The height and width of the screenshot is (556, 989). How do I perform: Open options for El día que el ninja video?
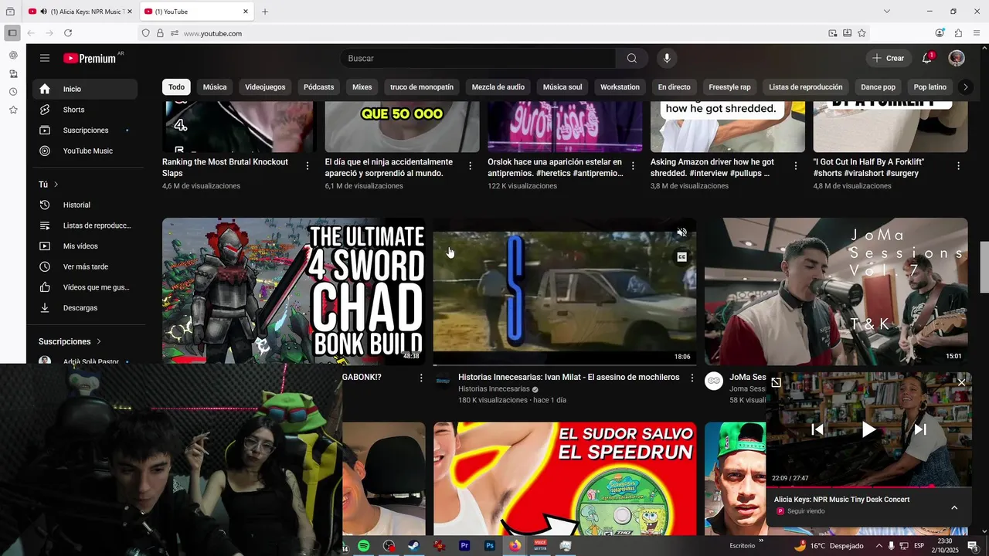(x=470, y=166)
